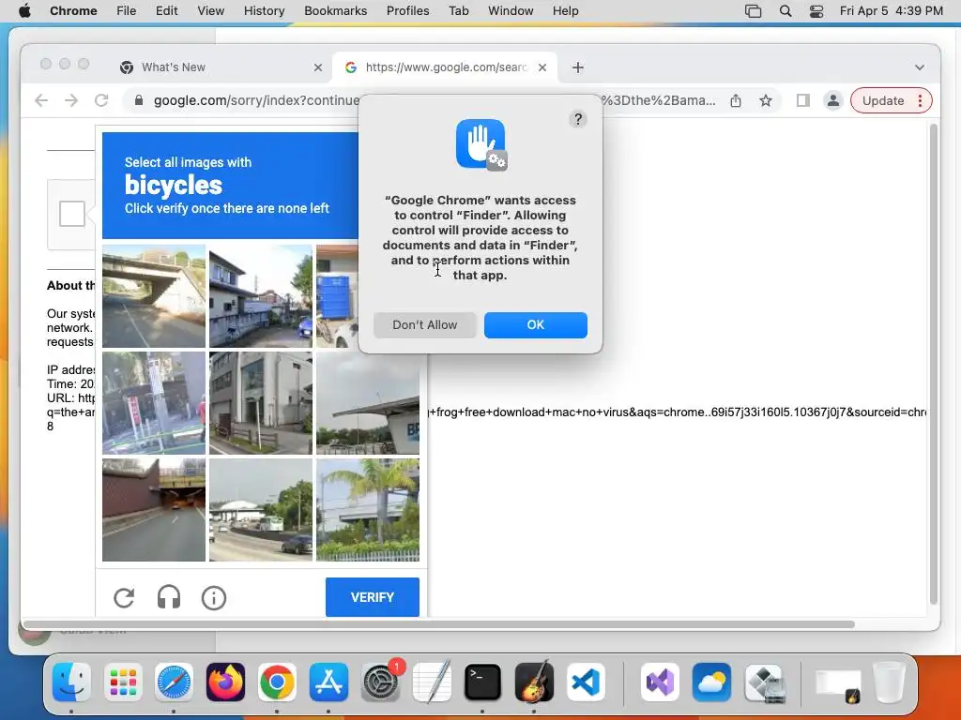The height and width of the screenshot is (720, 961).
Task: Close the google.com search tab
Action: point(542,67)
